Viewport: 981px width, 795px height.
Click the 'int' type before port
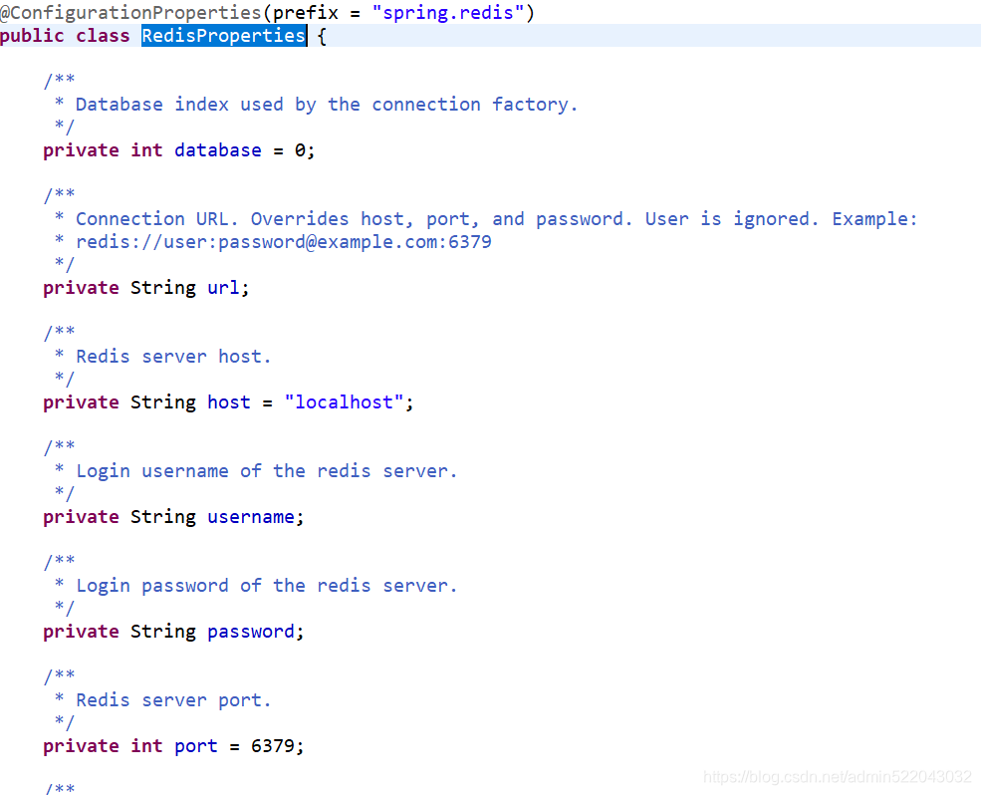146,745
